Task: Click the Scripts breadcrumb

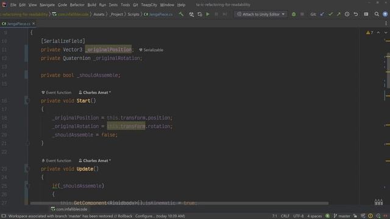Action: 133,15
